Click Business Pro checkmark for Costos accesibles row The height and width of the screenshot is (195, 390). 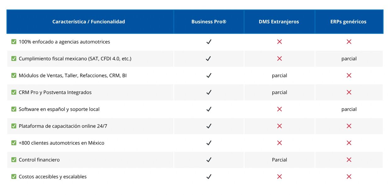coord(209,176)
